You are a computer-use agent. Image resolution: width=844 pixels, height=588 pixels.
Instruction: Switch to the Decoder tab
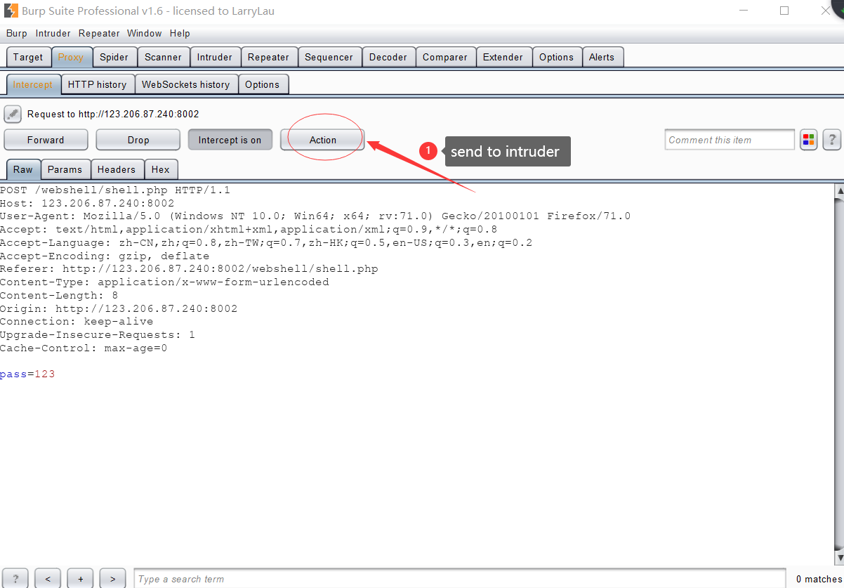coord(388,57)
